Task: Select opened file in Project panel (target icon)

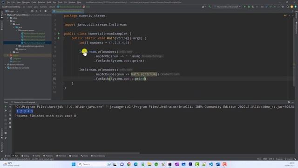Action: pyautogui.click(x=32, y=11)
